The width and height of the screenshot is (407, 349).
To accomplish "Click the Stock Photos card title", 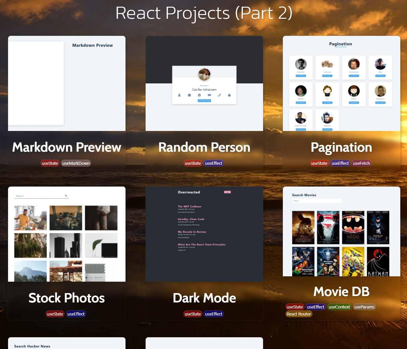I will [67, 298].
